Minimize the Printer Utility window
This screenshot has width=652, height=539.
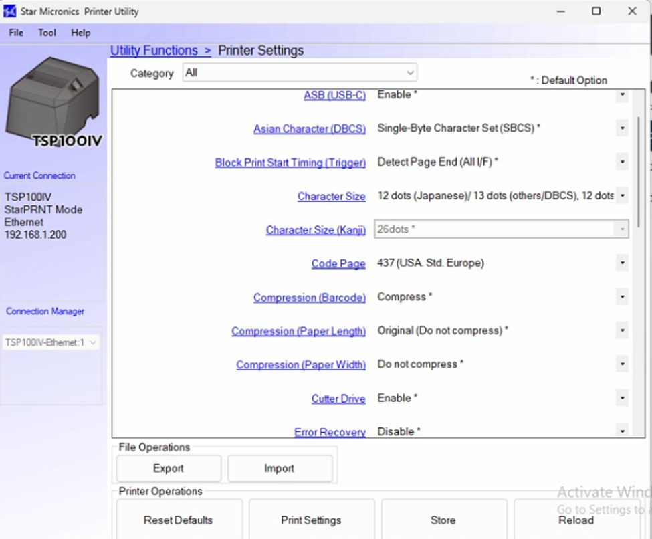point(561,11)
